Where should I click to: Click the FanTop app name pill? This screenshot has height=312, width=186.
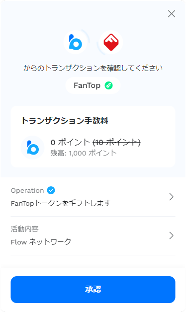click(x=93, y=85)
